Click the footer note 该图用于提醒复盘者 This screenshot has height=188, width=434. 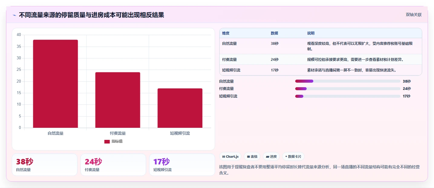click(x=319, y=170)
